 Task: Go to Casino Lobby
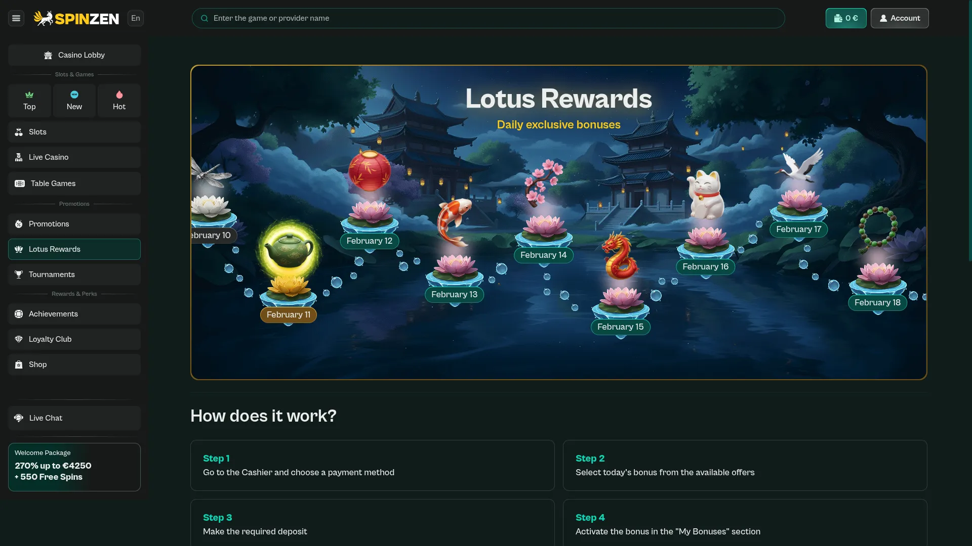click(x=74, y=55)
